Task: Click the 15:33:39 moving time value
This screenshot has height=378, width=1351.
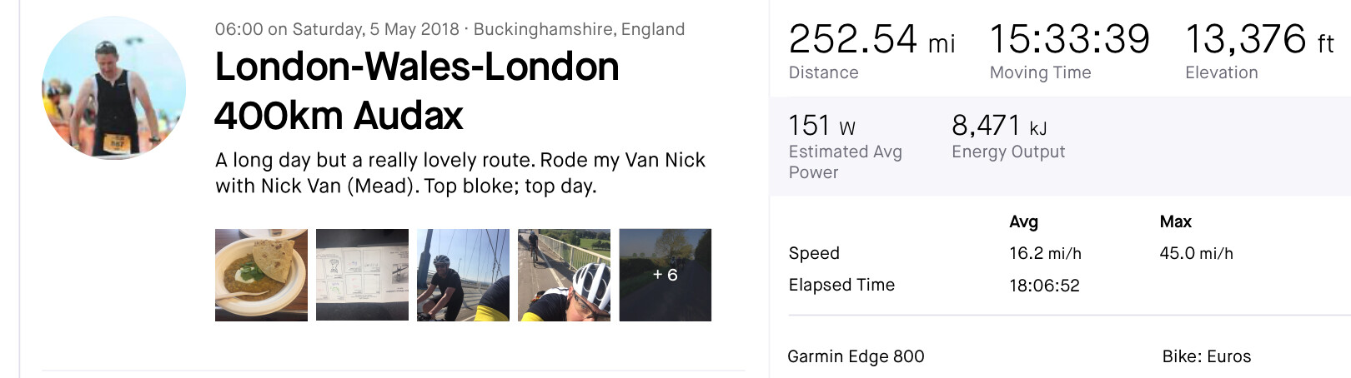Action: pyautogui.click(x=1069, y=39)
